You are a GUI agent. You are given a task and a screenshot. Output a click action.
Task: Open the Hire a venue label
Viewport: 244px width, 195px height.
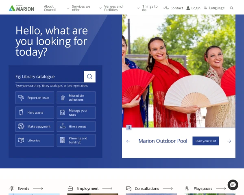pyautogui.click(x=78, y=126)
